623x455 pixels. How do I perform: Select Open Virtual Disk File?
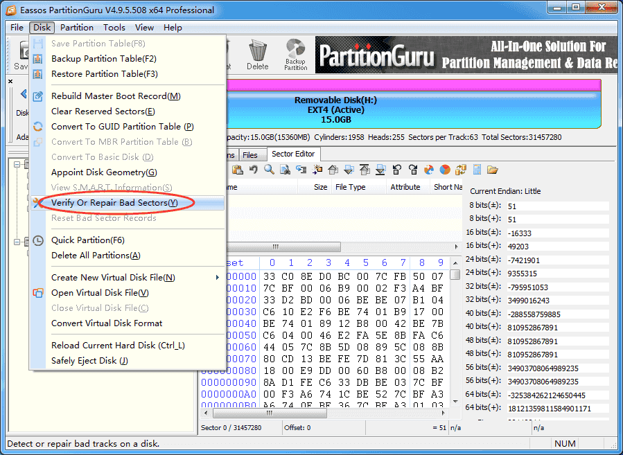(x=128, y=293)
